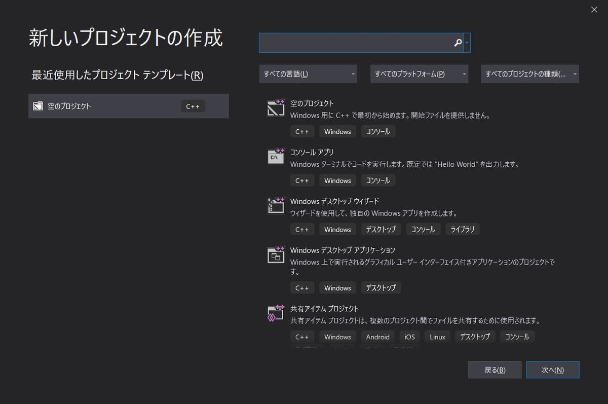Click Linux tag under 共有アイテム プロジェクト
This screenshot has height=404, width=608.
click(438, 337)
